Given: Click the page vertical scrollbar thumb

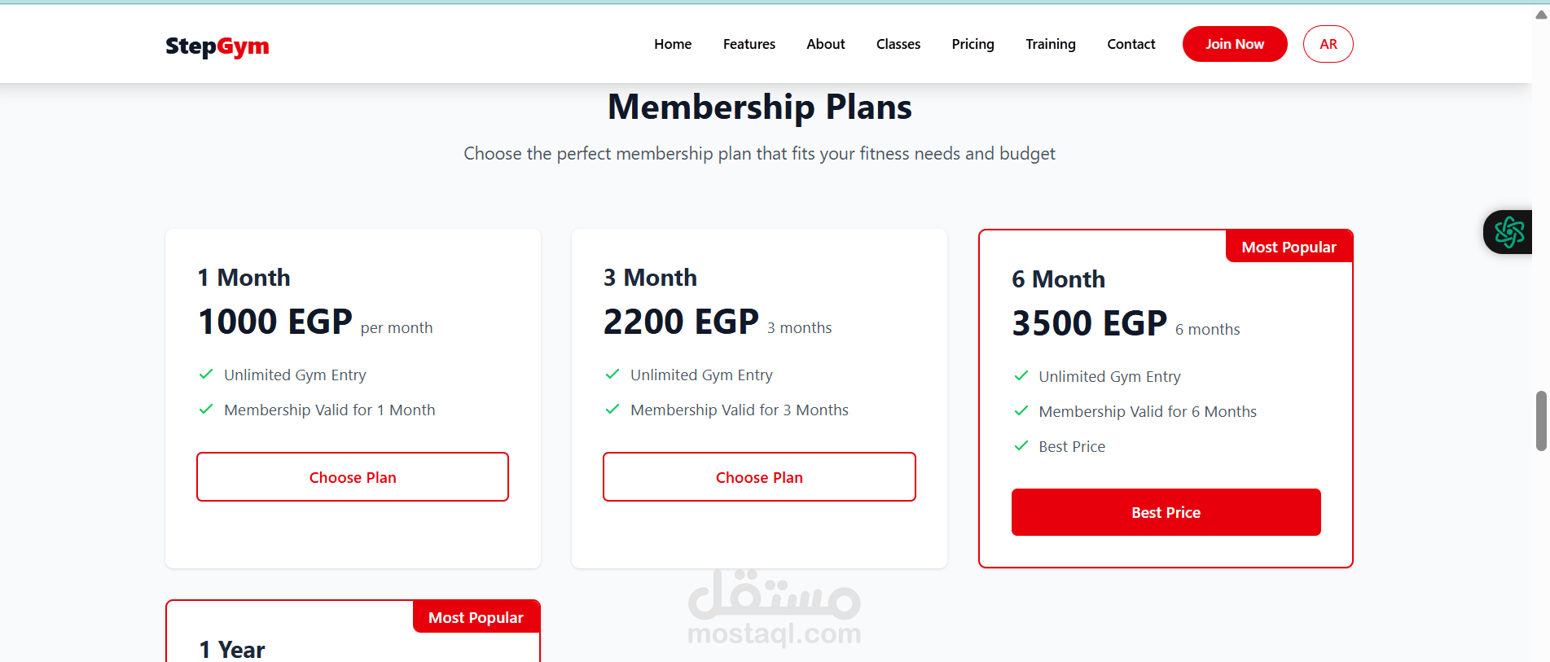Looking at the screenshot, I should tap(1540, 420).
